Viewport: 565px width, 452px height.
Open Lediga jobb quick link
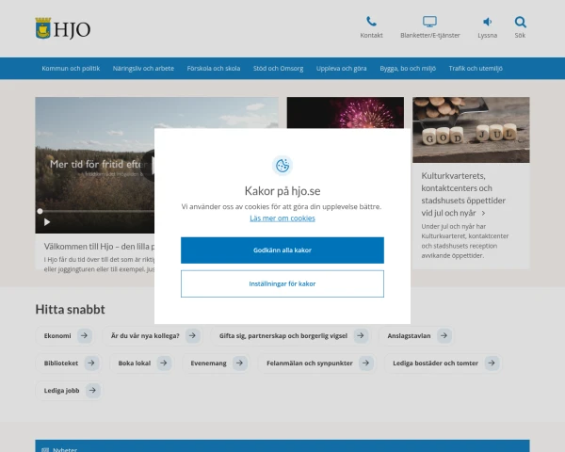[69, 391]
